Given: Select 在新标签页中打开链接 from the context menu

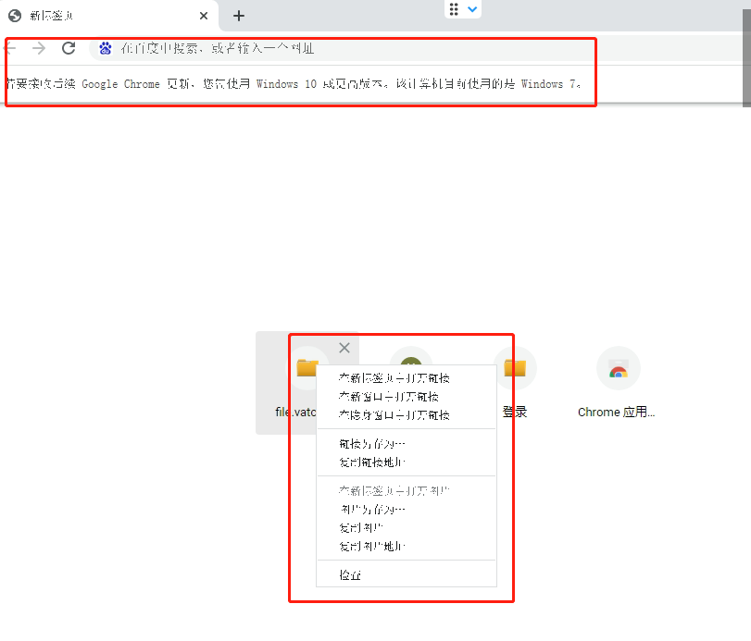Looking at the screenshot, I should [x=386, y=377].
